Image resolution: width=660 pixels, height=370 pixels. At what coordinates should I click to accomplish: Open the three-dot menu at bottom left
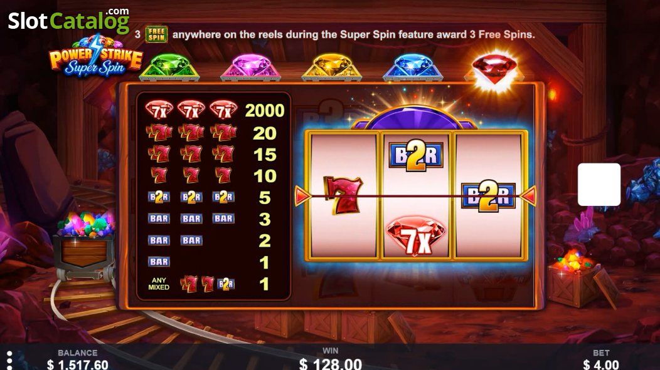(9, 361)
